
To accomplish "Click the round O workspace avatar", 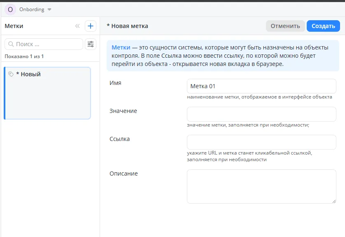I will click(x=10, y=9).
